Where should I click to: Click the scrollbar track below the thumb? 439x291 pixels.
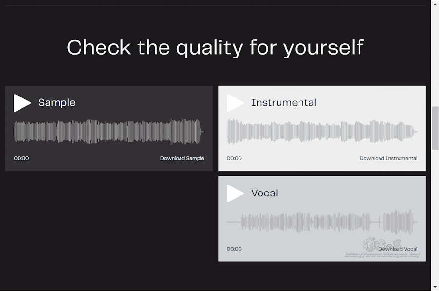pos(435,217)
